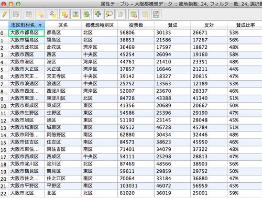262x198 pixels.
Task: Sort by the 賛成 column header
Action: [x=172, y=25]
